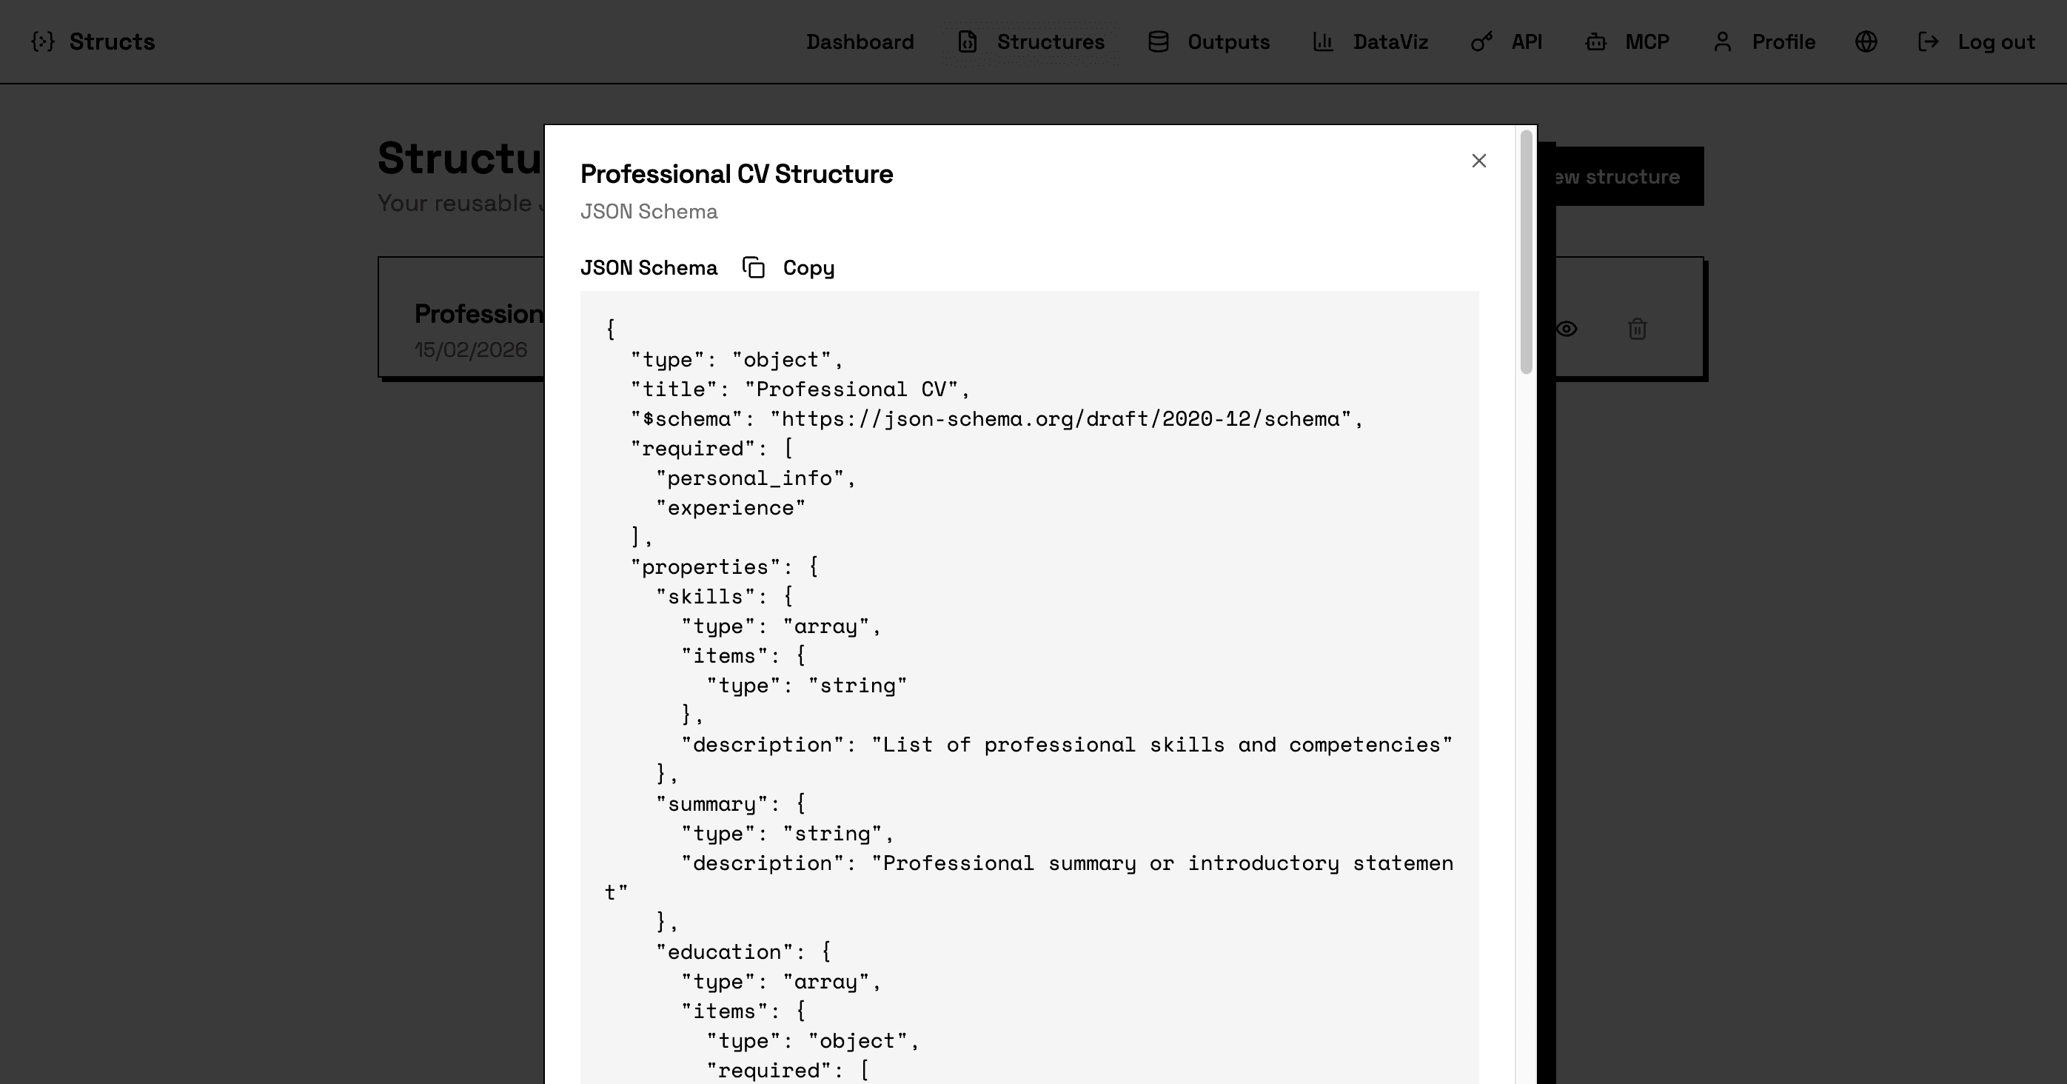Open the globe language icon
This screenshot has height=1084, width=2067.
pyautogui.click(x=1866, y=41)
